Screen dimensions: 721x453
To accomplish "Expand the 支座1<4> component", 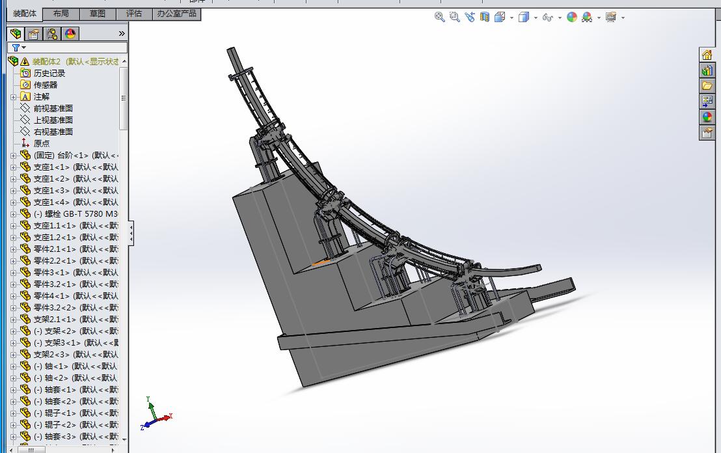I will click(13, 202).
